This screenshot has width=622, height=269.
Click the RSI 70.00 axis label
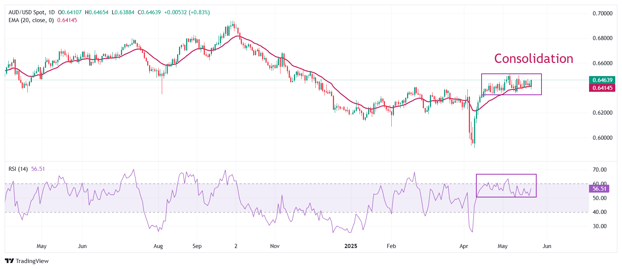coord(600,170)
